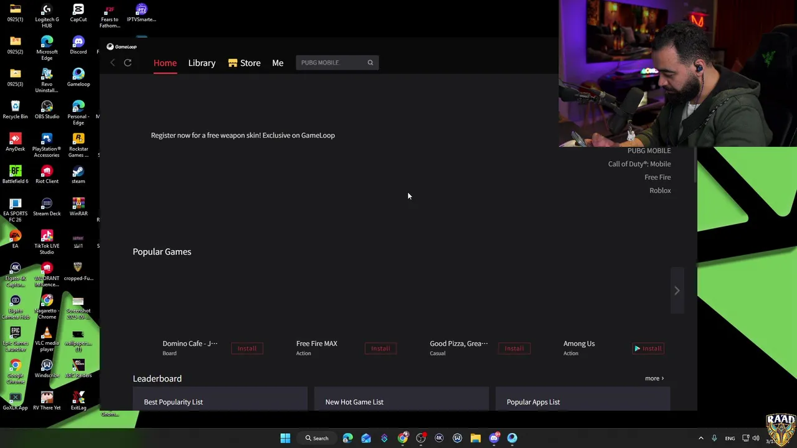Open ARC Raiders desktop shortcut
Screen dimensions: 797x448
[78, 369]
